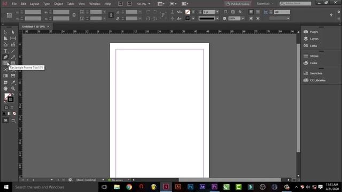
Task: Click the effects fx icon
Action: pyautogui.click(x=240, y=12)
